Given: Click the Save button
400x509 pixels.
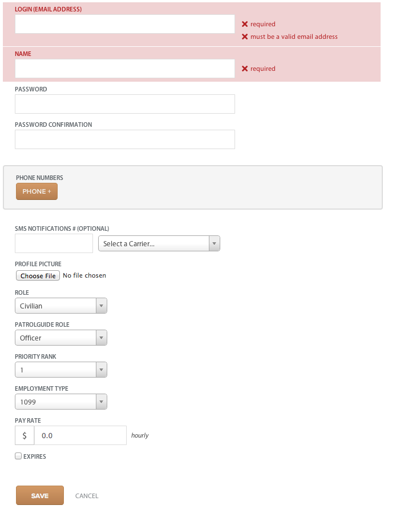Looking at the screenshot, I should point(40,495).
